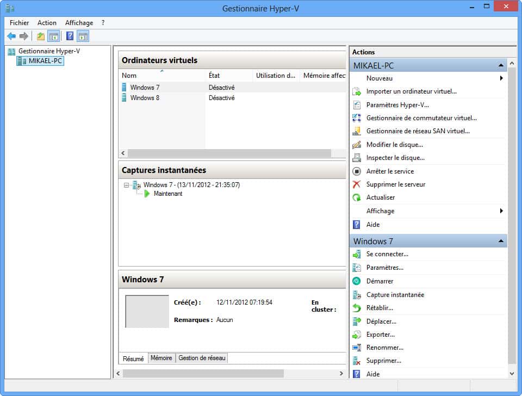Image resolution: width=522 pixels, height=396 pixels.
Task: Click the blue Help toolbar icon
Action: [70, 36]
